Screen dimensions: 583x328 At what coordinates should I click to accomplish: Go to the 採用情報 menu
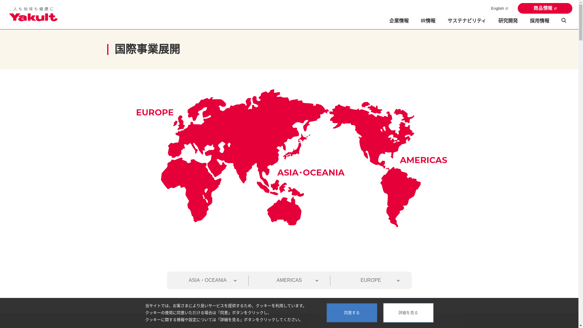point(539,21)
